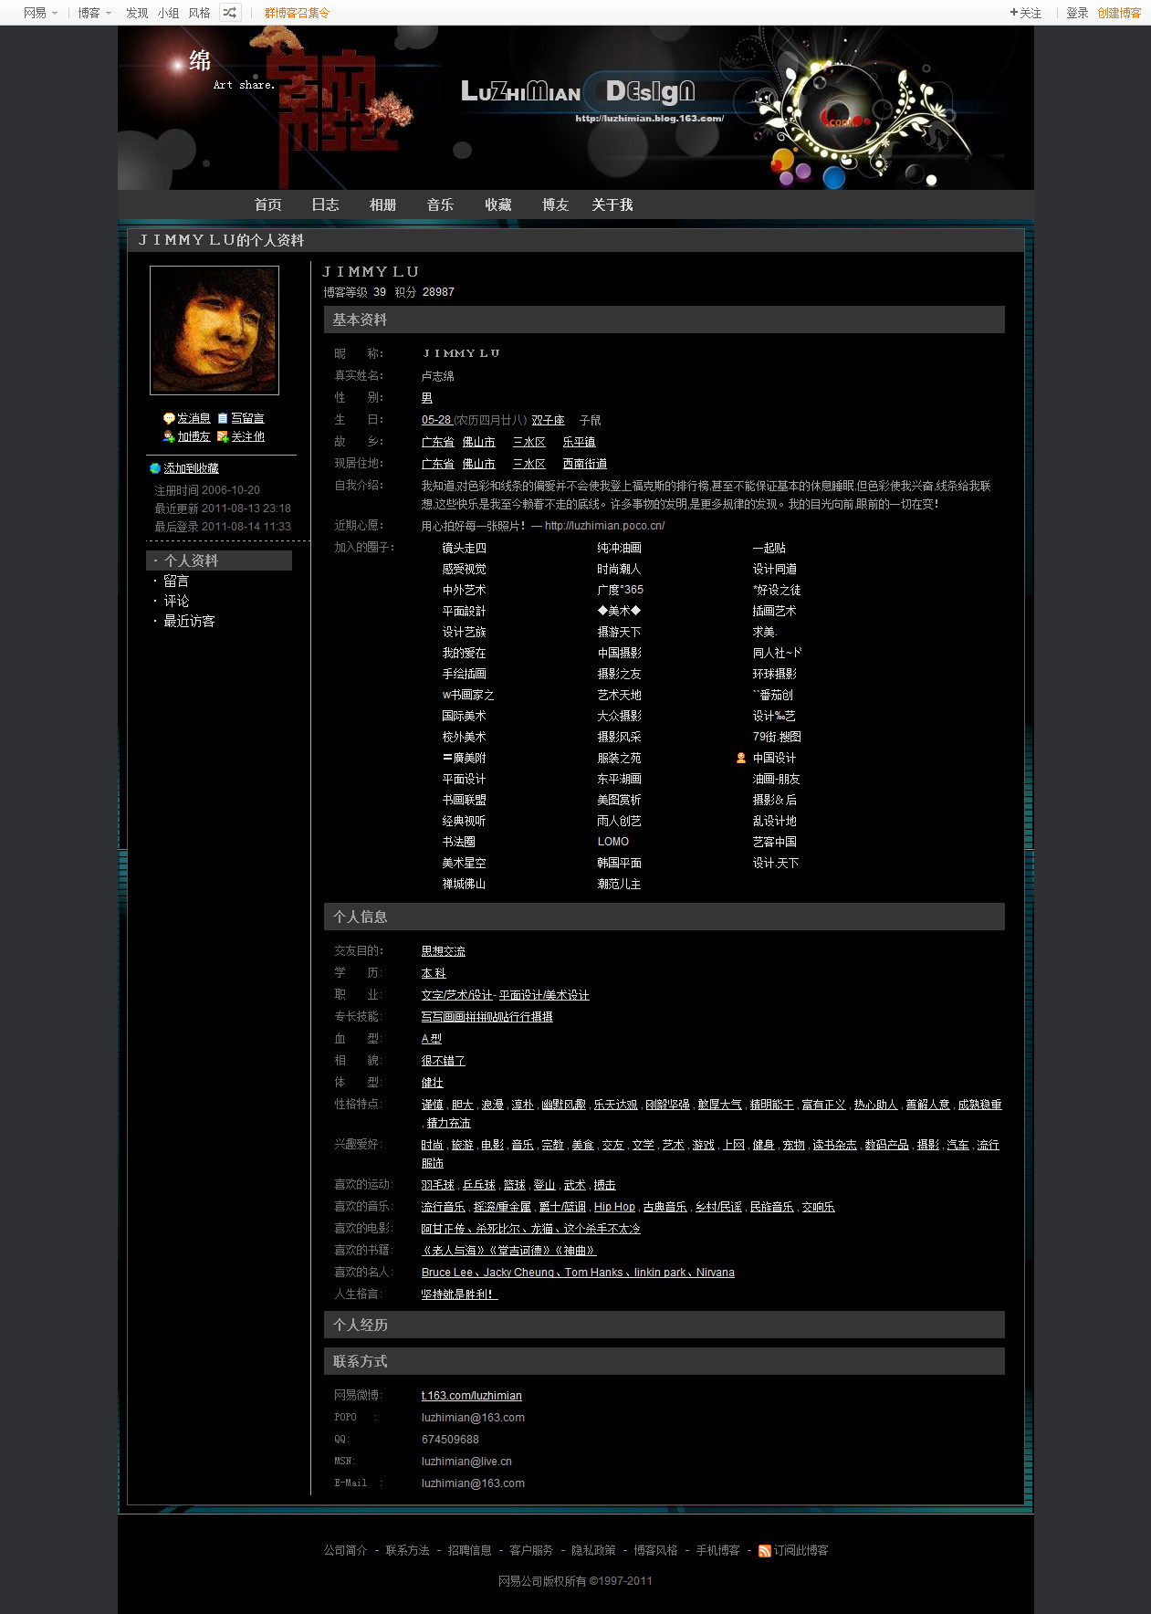The width and height of the screenshot is (1151, 1614).
Task: Expand the 网易 dropdown in top bar
Action: point(40,13)
